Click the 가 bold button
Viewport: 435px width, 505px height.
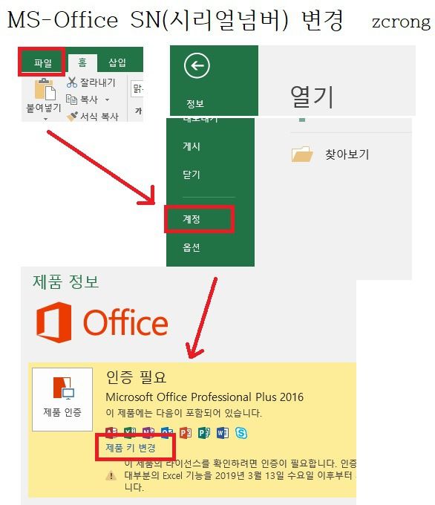(139, 111)
